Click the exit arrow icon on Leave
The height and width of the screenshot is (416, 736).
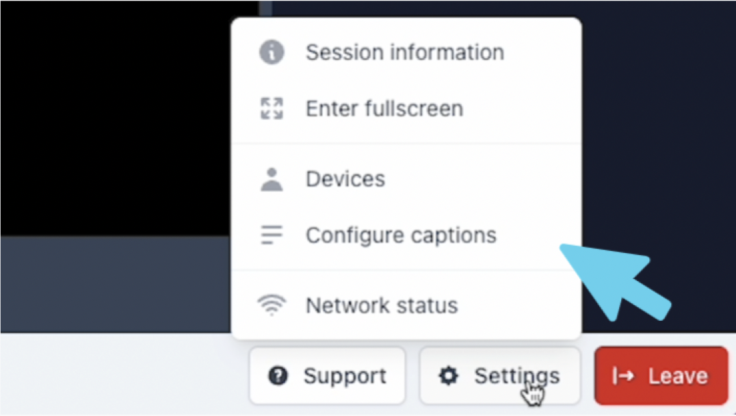coord(623,376)
